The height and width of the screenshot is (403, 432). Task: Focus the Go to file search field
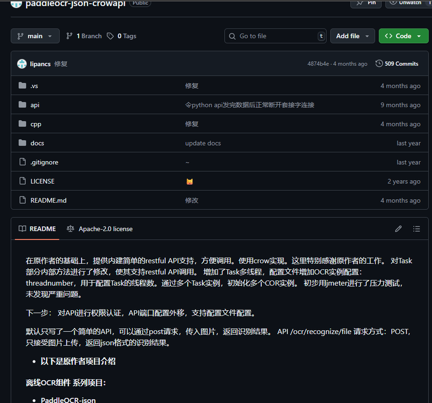pyautogui.click(x=275, y=36)
